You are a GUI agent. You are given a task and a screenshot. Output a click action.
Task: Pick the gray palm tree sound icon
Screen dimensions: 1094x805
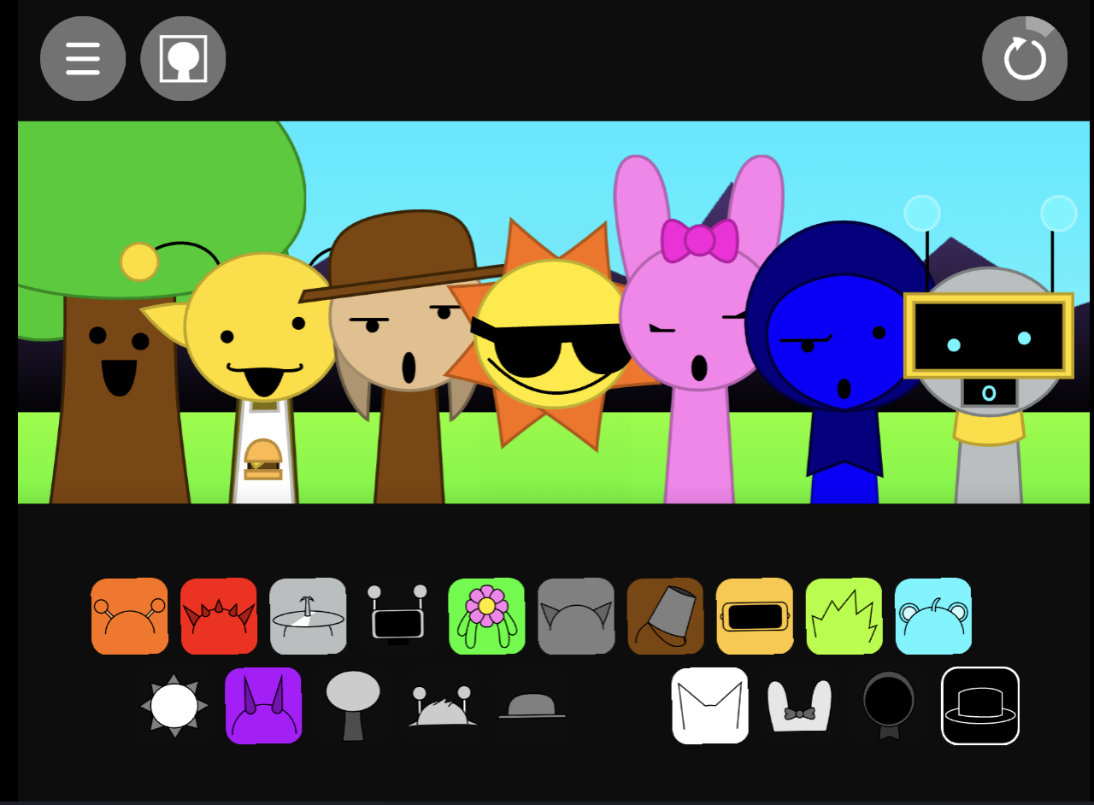click(x=309, y=616)
